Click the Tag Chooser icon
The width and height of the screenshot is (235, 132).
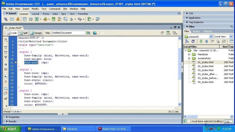pyautogui.click(x=98, y=19)
